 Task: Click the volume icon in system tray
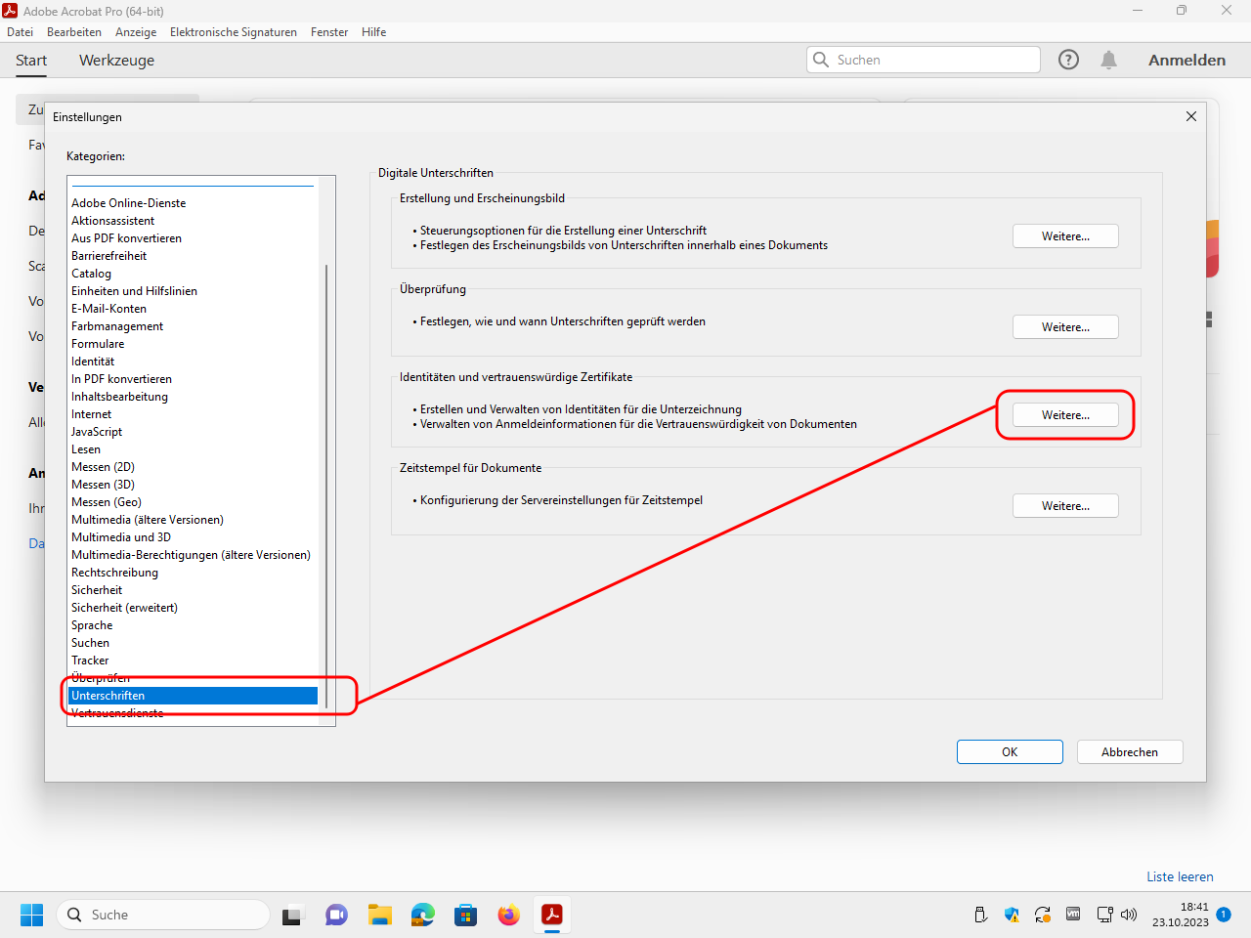1129,915
